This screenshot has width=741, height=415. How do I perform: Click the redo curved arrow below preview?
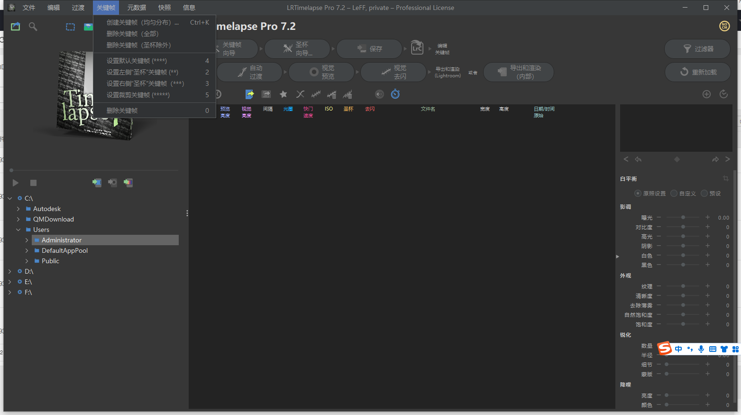point(715,159)
